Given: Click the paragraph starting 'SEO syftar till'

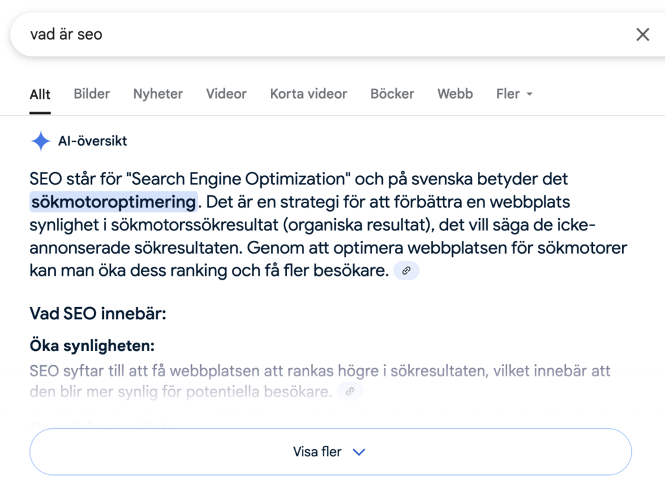Looking at the screenshot, I should click(x=320, y=382).
